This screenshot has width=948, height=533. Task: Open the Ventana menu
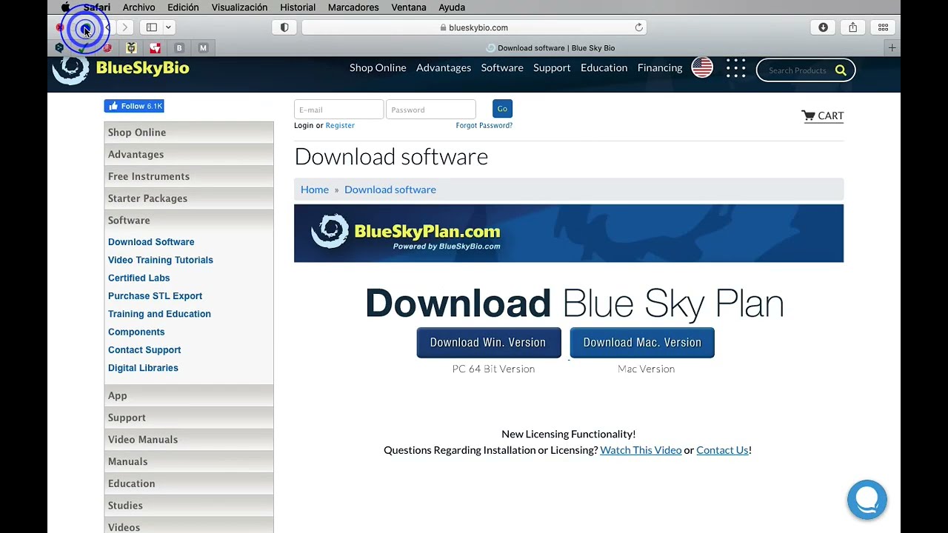(x=409, y=7)
